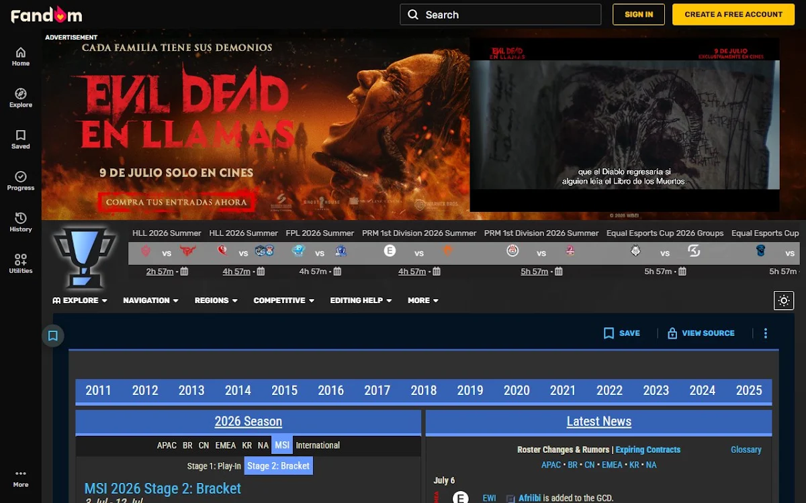Click the "July 6" date heading

[x=445, y=480]
